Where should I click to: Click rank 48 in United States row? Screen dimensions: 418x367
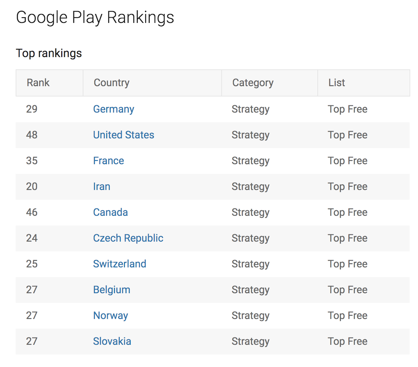coord(32,135)
